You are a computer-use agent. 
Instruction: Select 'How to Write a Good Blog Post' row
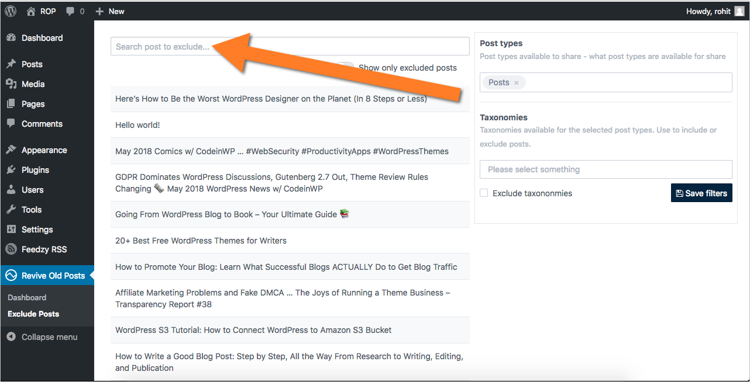click(290, 362)
